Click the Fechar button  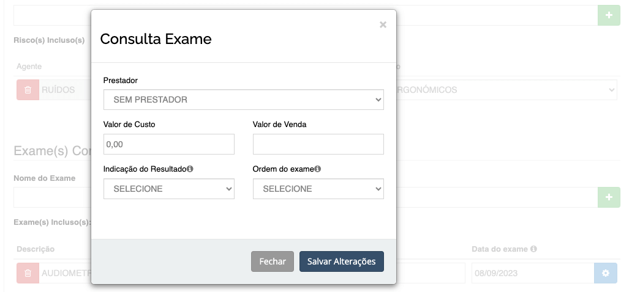point(273,261)
